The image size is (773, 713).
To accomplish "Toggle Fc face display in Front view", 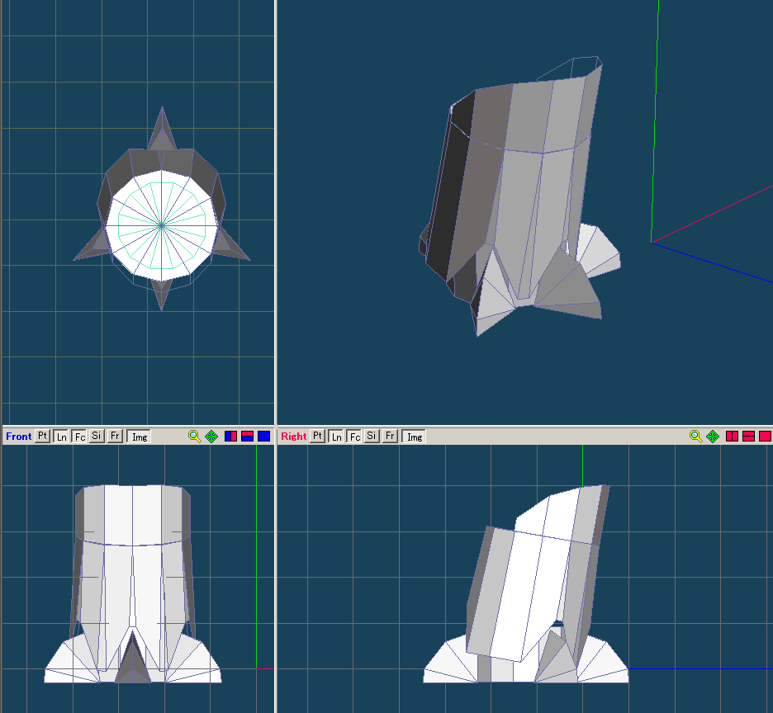I will tap(79, 436).
